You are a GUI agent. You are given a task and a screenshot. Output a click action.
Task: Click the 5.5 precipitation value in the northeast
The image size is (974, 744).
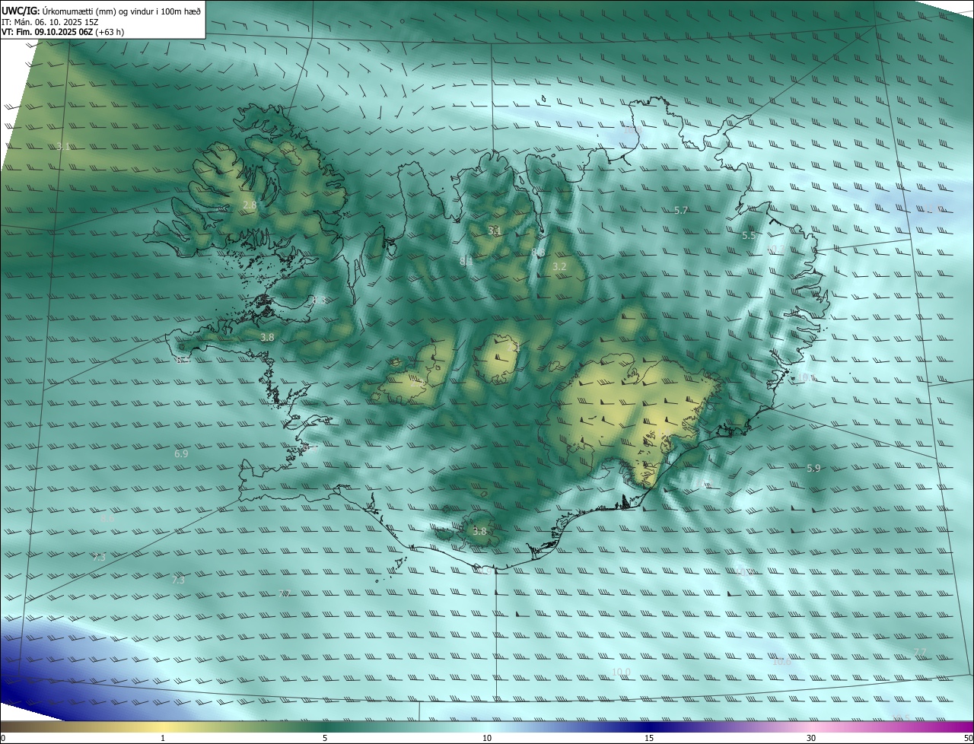pyautogui.click(x=749, y=236)
